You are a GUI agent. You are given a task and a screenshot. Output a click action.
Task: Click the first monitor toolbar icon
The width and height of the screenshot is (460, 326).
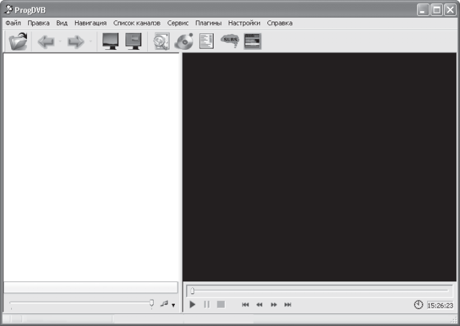[110, 41]
